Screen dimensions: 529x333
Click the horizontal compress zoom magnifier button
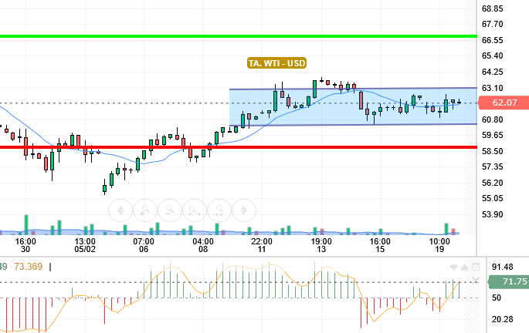219,210
